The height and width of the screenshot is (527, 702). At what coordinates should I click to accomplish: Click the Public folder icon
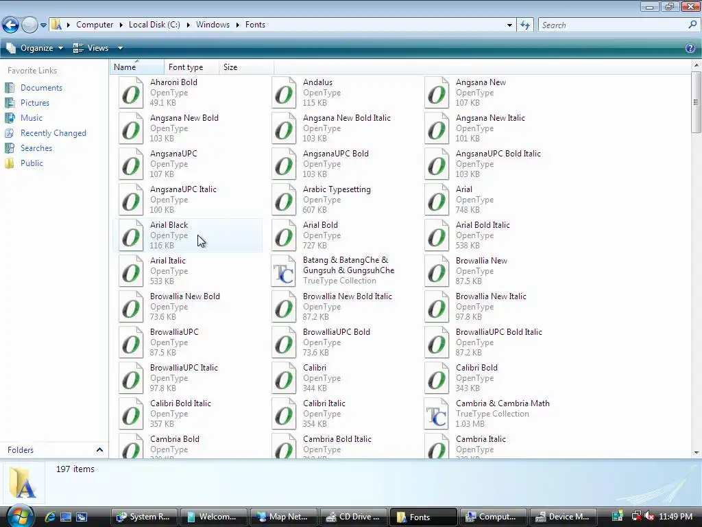10,163
